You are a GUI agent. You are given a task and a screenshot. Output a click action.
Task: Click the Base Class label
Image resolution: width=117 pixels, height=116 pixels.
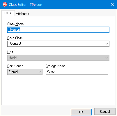(x=15, y=38)
